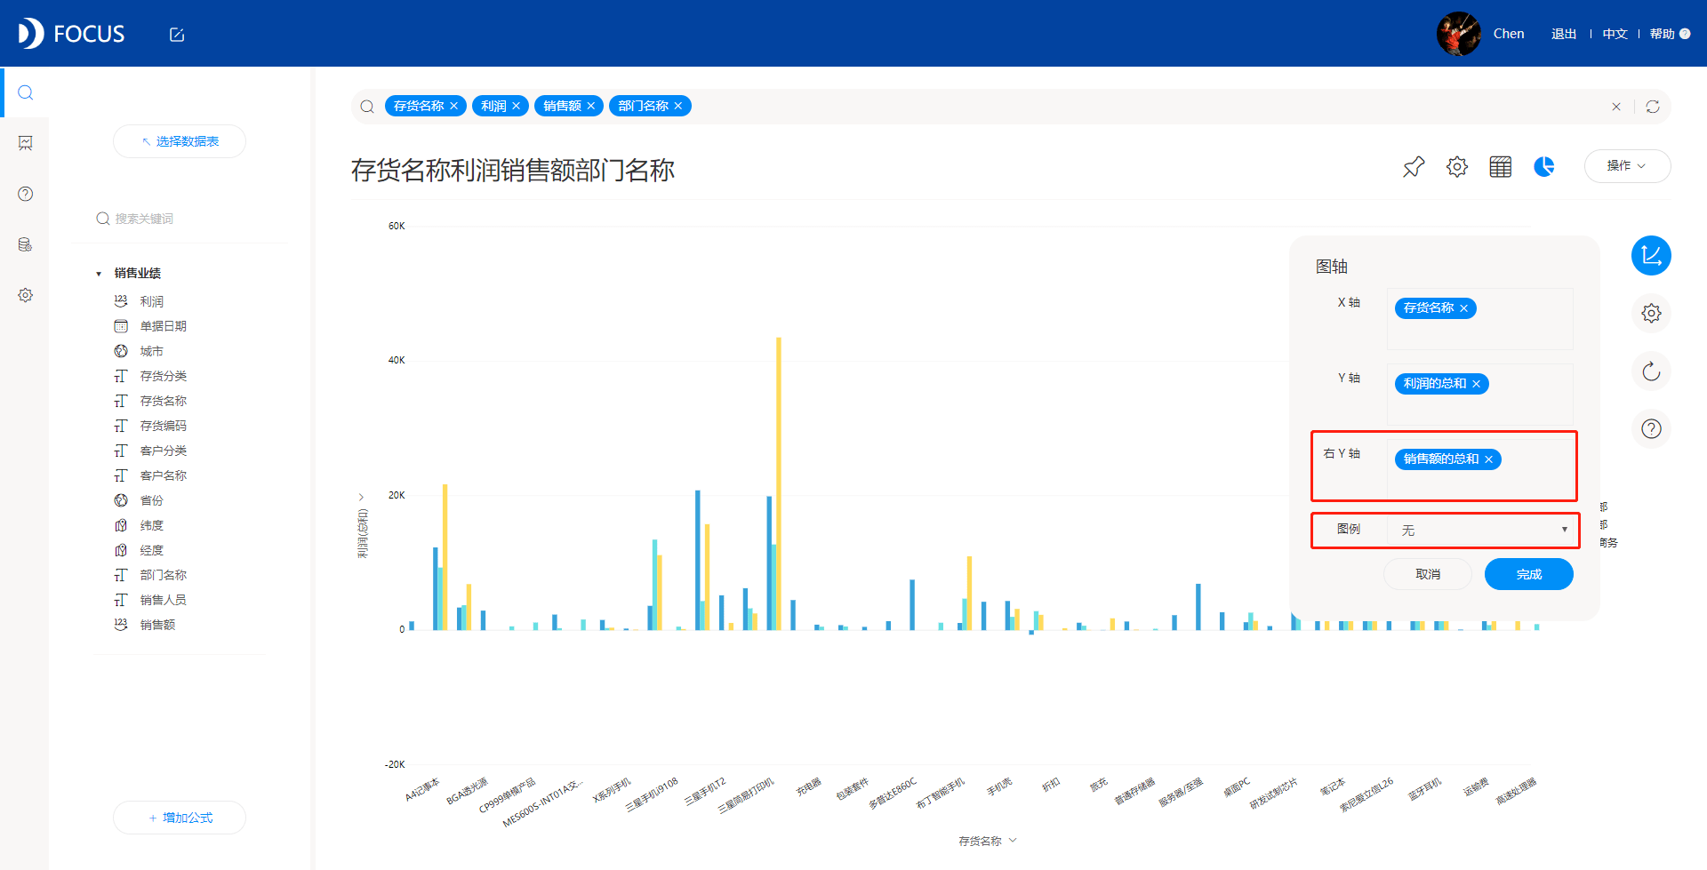The width and height of the screenshot is (1707, 870).
Task: Refresh the search results
Action: (x=1653, y=107)
